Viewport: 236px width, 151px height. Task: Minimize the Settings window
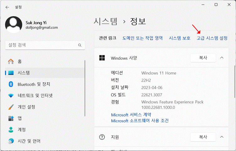pyautogui.click(x=203, y=5)
